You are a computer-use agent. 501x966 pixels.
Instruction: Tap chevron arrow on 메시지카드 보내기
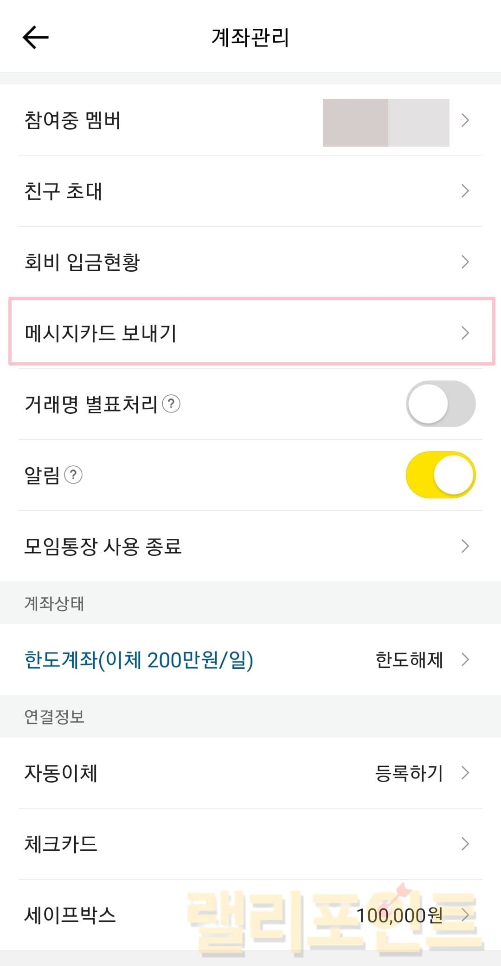point(465,333)
